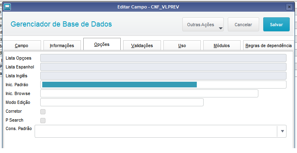
Task: Click the Cons. Padrão label
Action: 19,128
